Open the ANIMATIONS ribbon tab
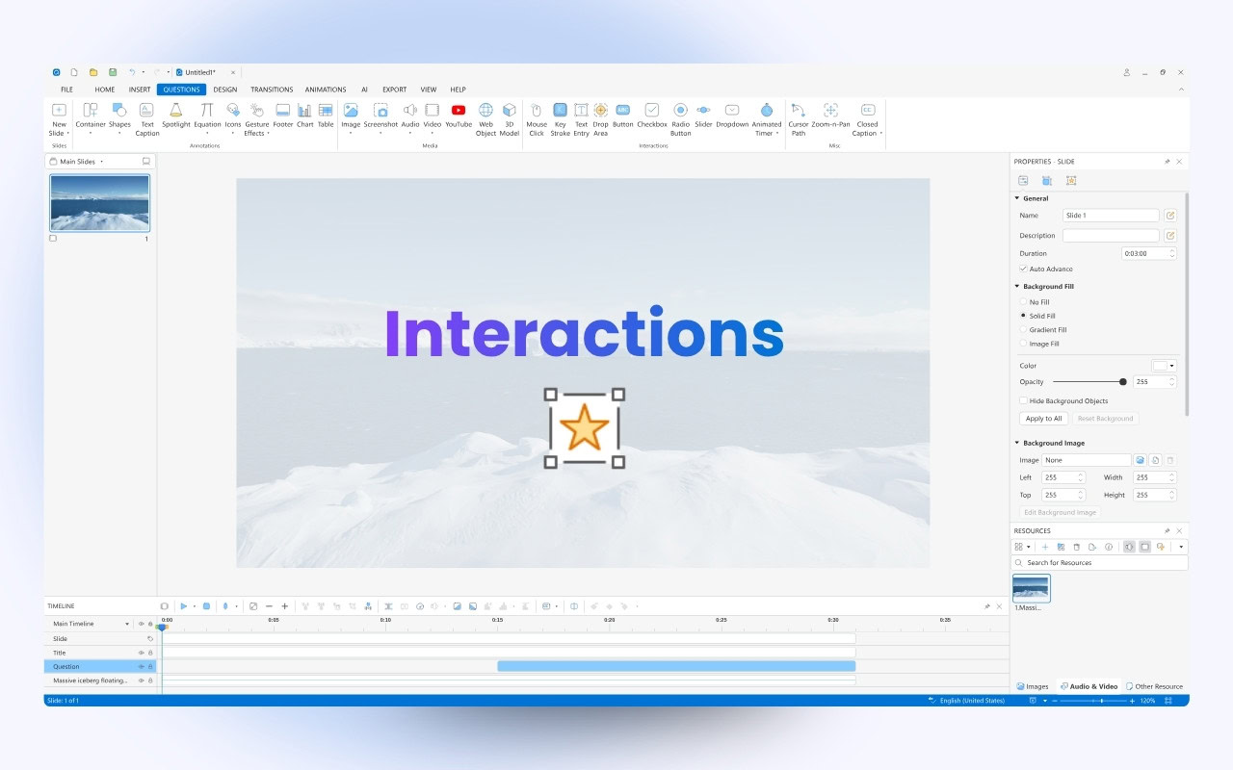The image size is (1233, 770). [x=325, y=90]
